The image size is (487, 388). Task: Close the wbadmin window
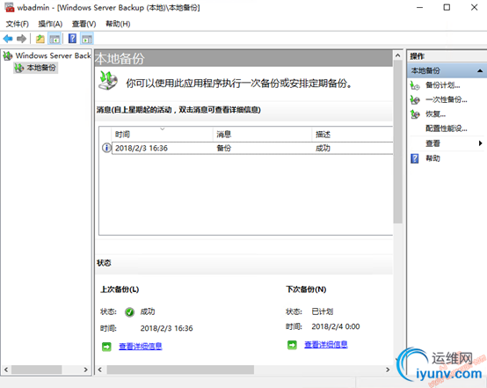(x=474, y=7)
